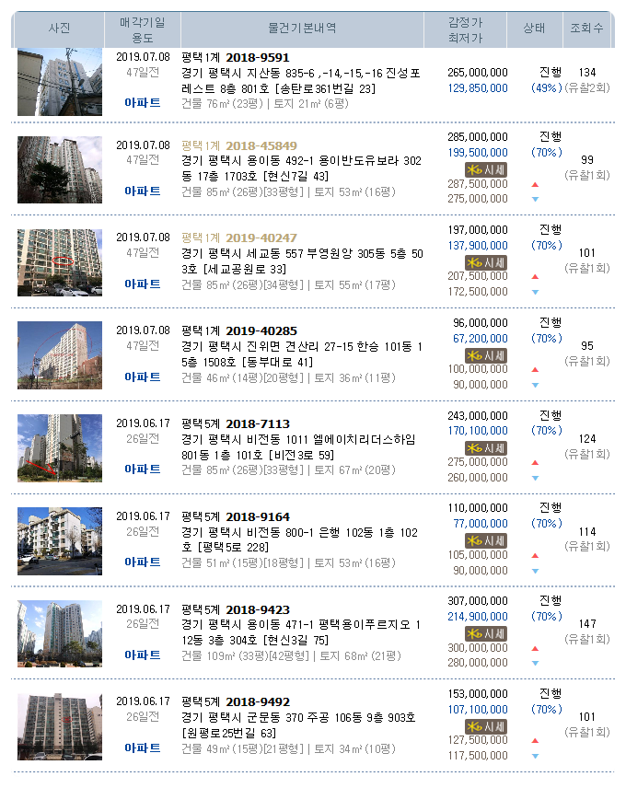The height and width of the screenshot is (788, 626).
Task: Click 아파트 label in 2018-9591 row
Action: click(x=143, y=103)
